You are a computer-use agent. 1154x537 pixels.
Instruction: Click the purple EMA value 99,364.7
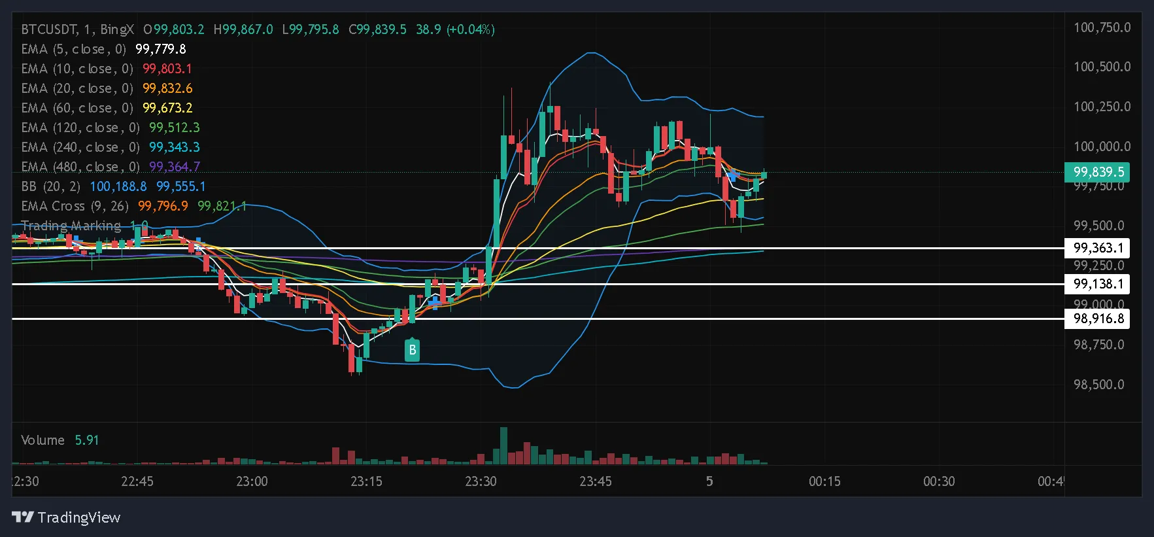175,167
